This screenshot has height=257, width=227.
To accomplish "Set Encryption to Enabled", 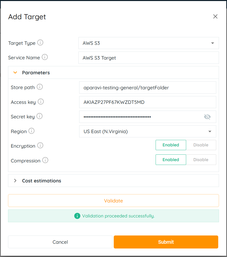I will (x=171, y=145).
